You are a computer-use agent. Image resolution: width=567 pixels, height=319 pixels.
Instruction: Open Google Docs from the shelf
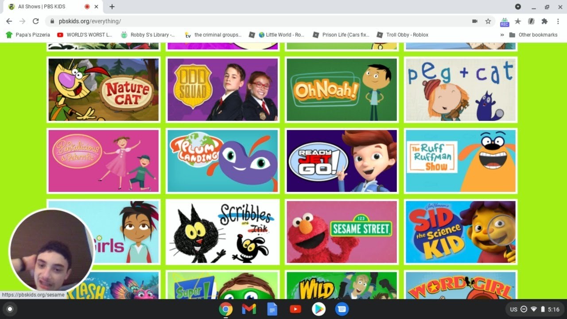point(272,309)
